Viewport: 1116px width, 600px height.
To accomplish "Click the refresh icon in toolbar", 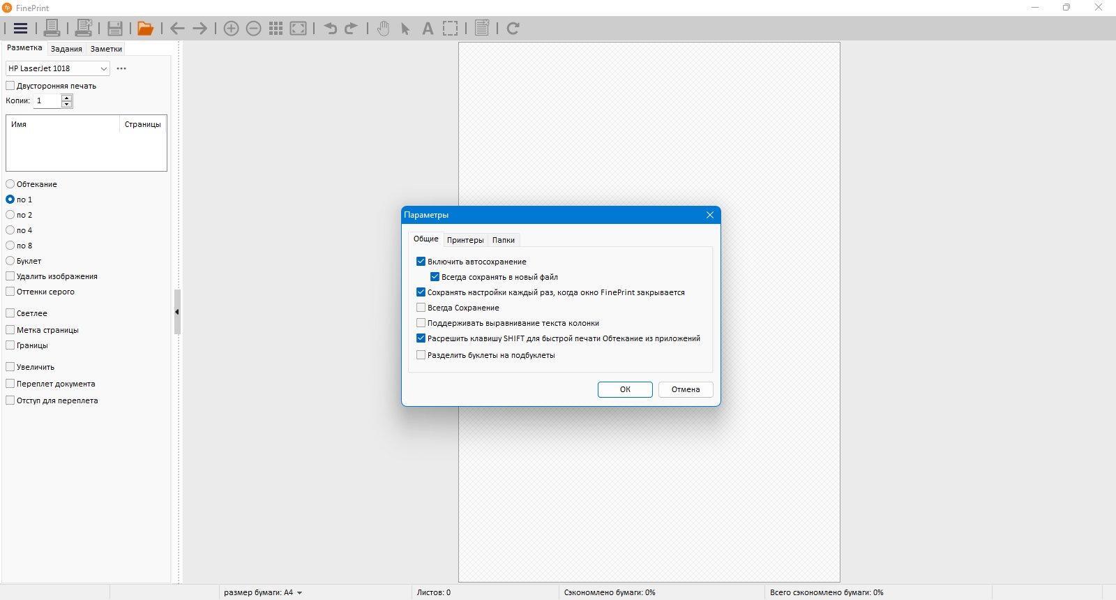I will point(513,29).
